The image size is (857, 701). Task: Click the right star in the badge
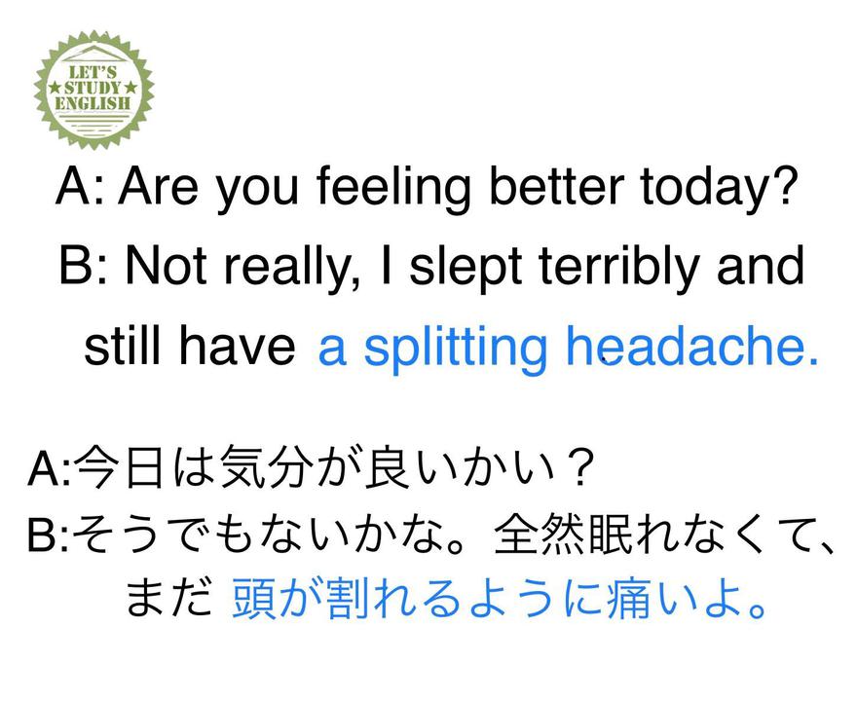coord(130,88)
